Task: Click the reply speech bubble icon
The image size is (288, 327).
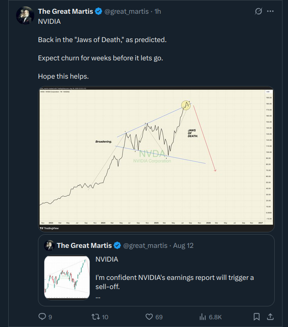Action: 42,316
